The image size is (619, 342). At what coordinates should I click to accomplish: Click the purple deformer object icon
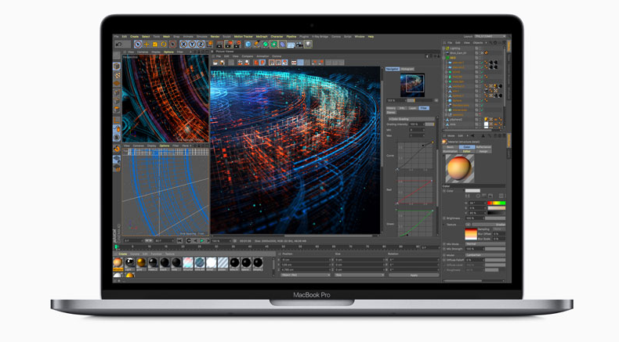pos(282,45)
